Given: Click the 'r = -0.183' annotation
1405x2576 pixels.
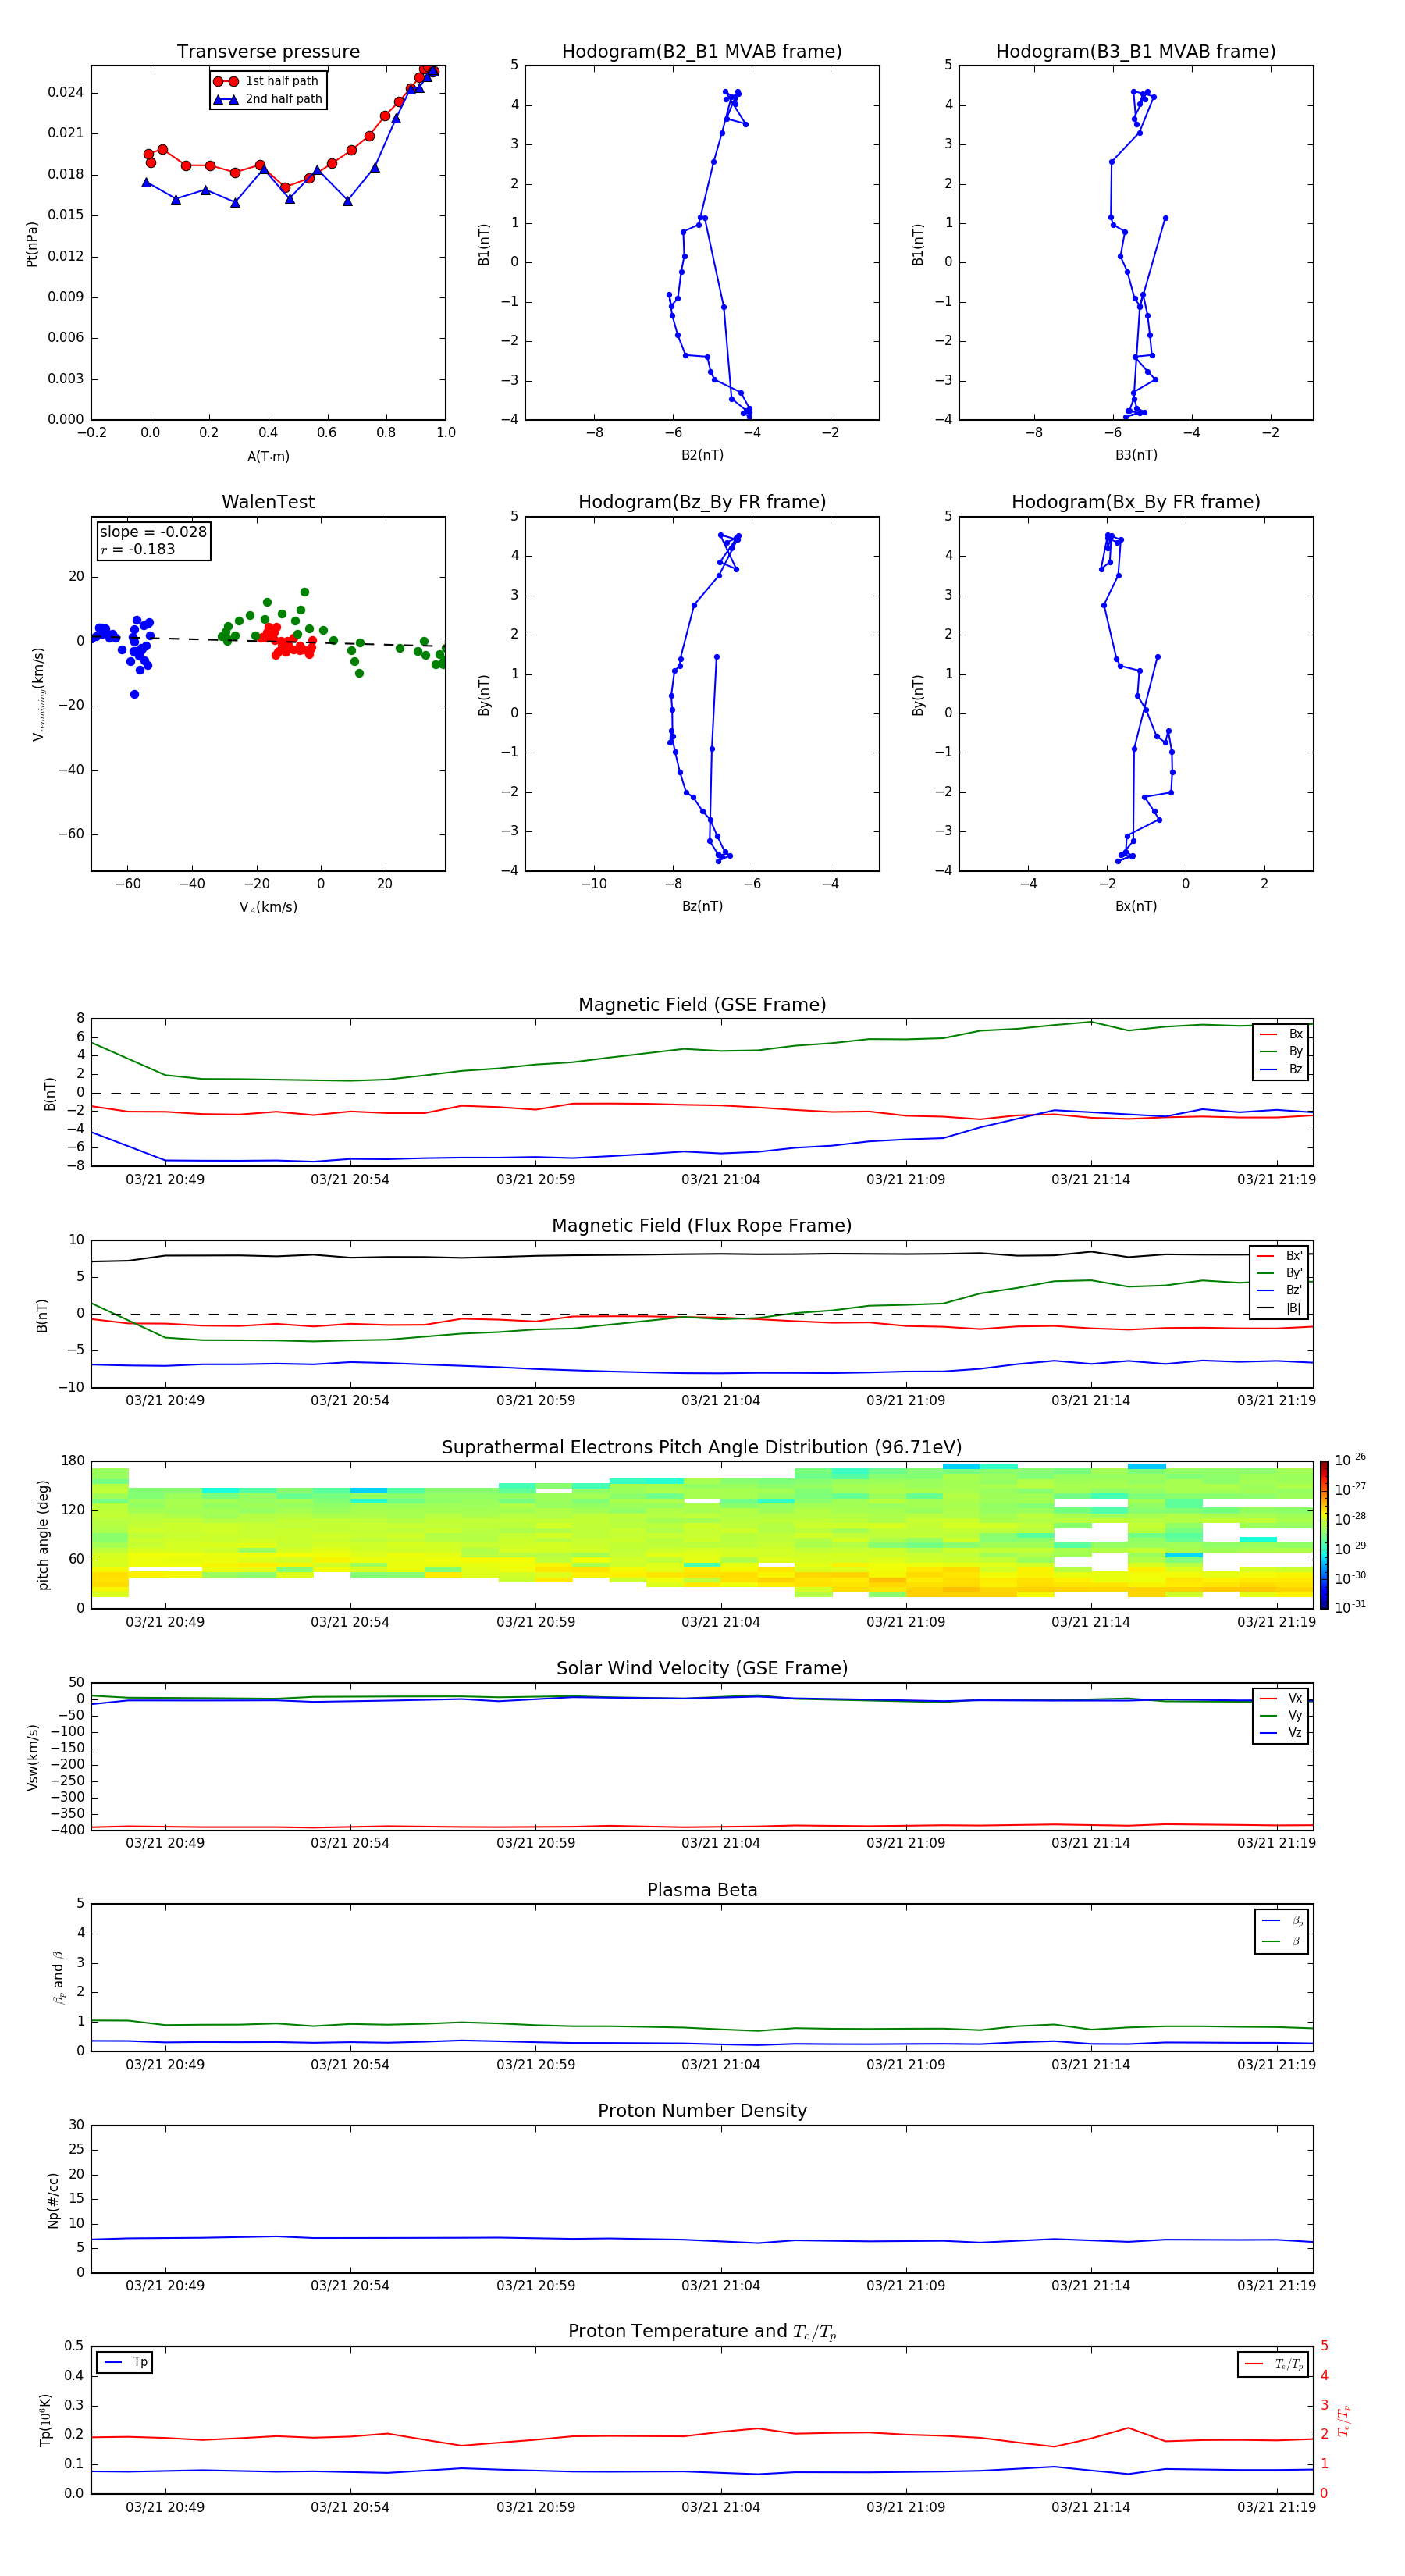Looking at the screenshot, I should pos(138,549).
